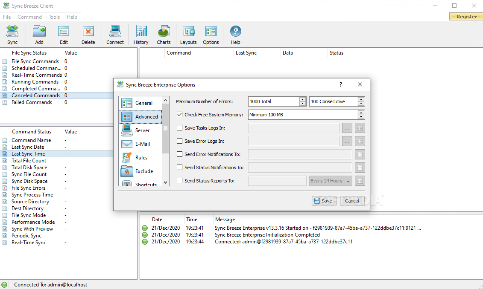The height and width of the screenshot is (289, 483).
Task: Click category list scroll down arrow
Action: click(165, 182)
